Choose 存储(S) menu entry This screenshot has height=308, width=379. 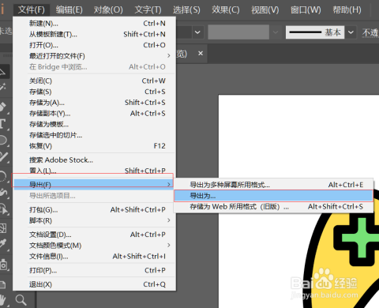click(94, 92)
